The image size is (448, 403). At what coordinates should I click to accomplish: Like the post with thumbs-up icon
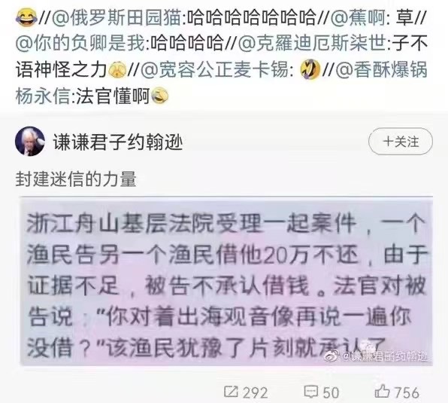click(x=382, y=391)
